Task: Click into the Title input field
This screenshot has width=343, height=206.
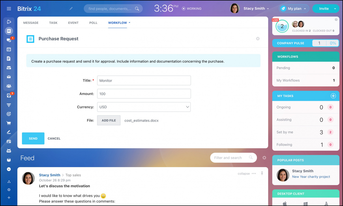Action: tap(144, 81)
